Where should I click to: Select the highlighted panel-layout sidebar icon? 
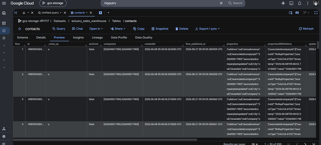[4, 31]
